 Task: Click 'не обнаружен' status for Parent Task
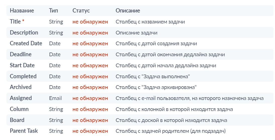click(x=90, y=131)
